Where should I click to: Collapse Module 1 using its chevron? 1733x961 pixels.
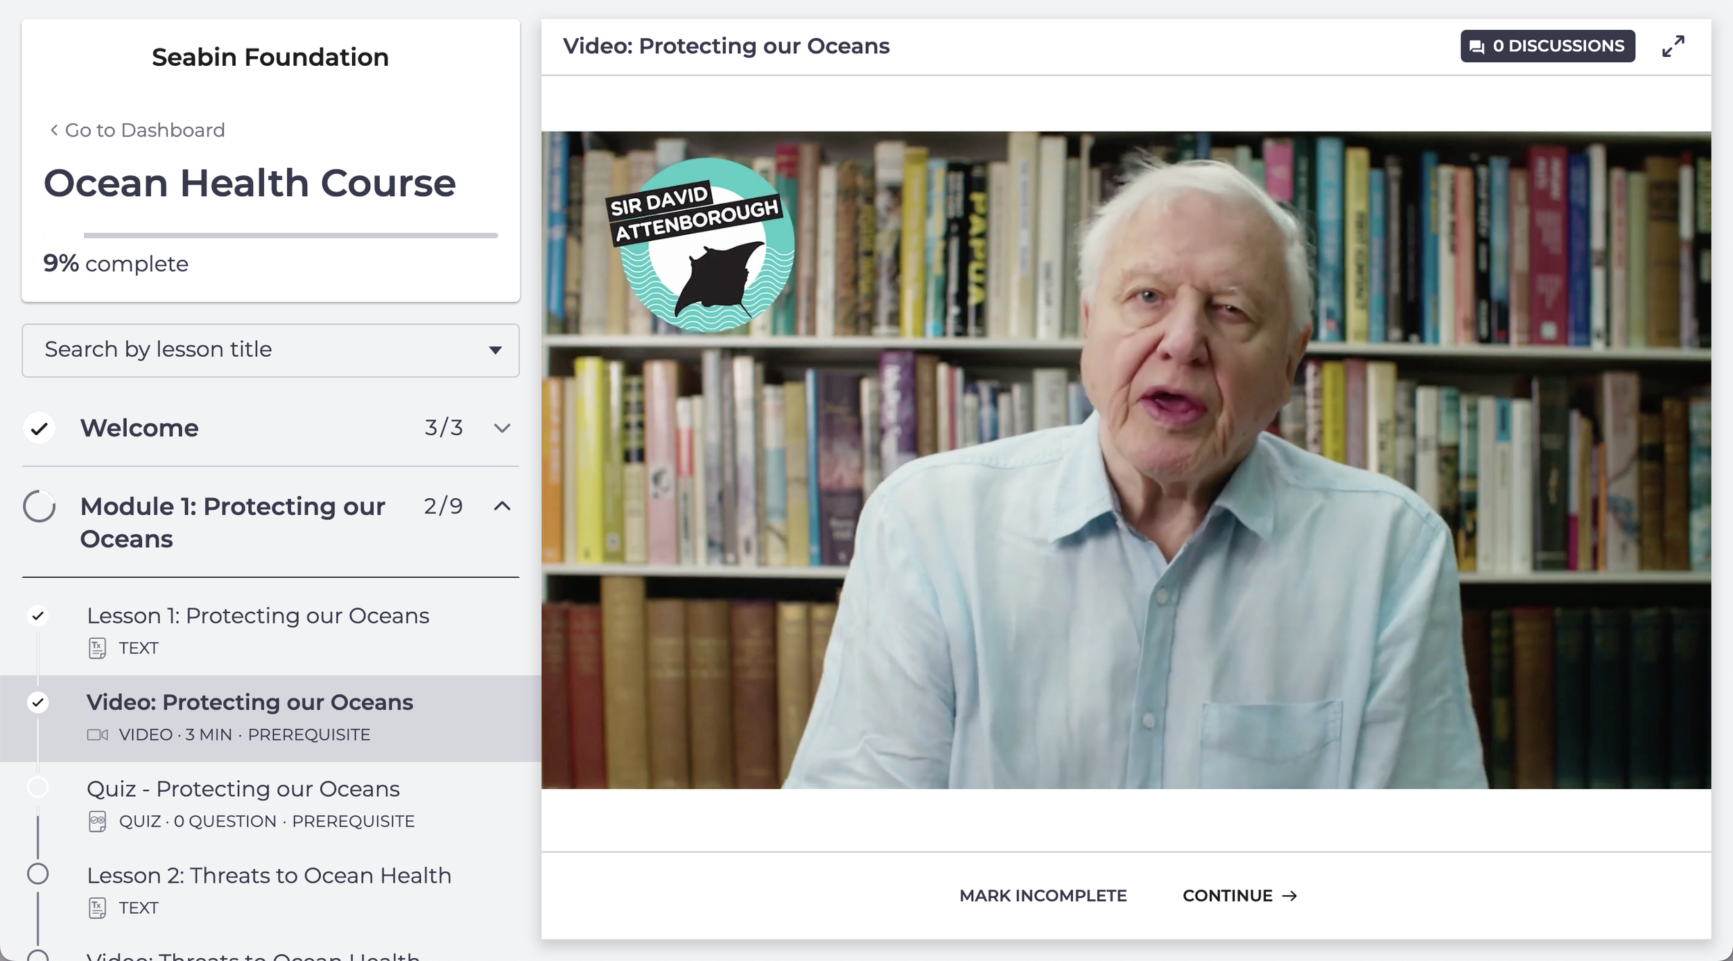click(x=502, y=506)
